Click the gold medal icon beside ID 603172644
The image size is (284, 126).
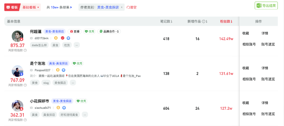coord(56,38)
